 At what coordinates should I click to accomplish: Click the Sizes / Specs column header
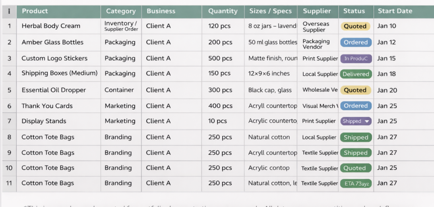click(x=270, y=11)
